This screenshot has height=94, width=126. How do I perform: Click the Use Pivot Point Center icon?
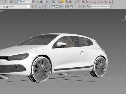tap(34, 2)
